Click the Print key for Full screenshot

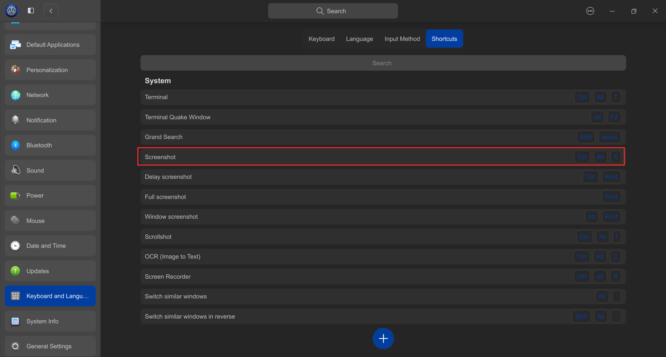[611, 197]
